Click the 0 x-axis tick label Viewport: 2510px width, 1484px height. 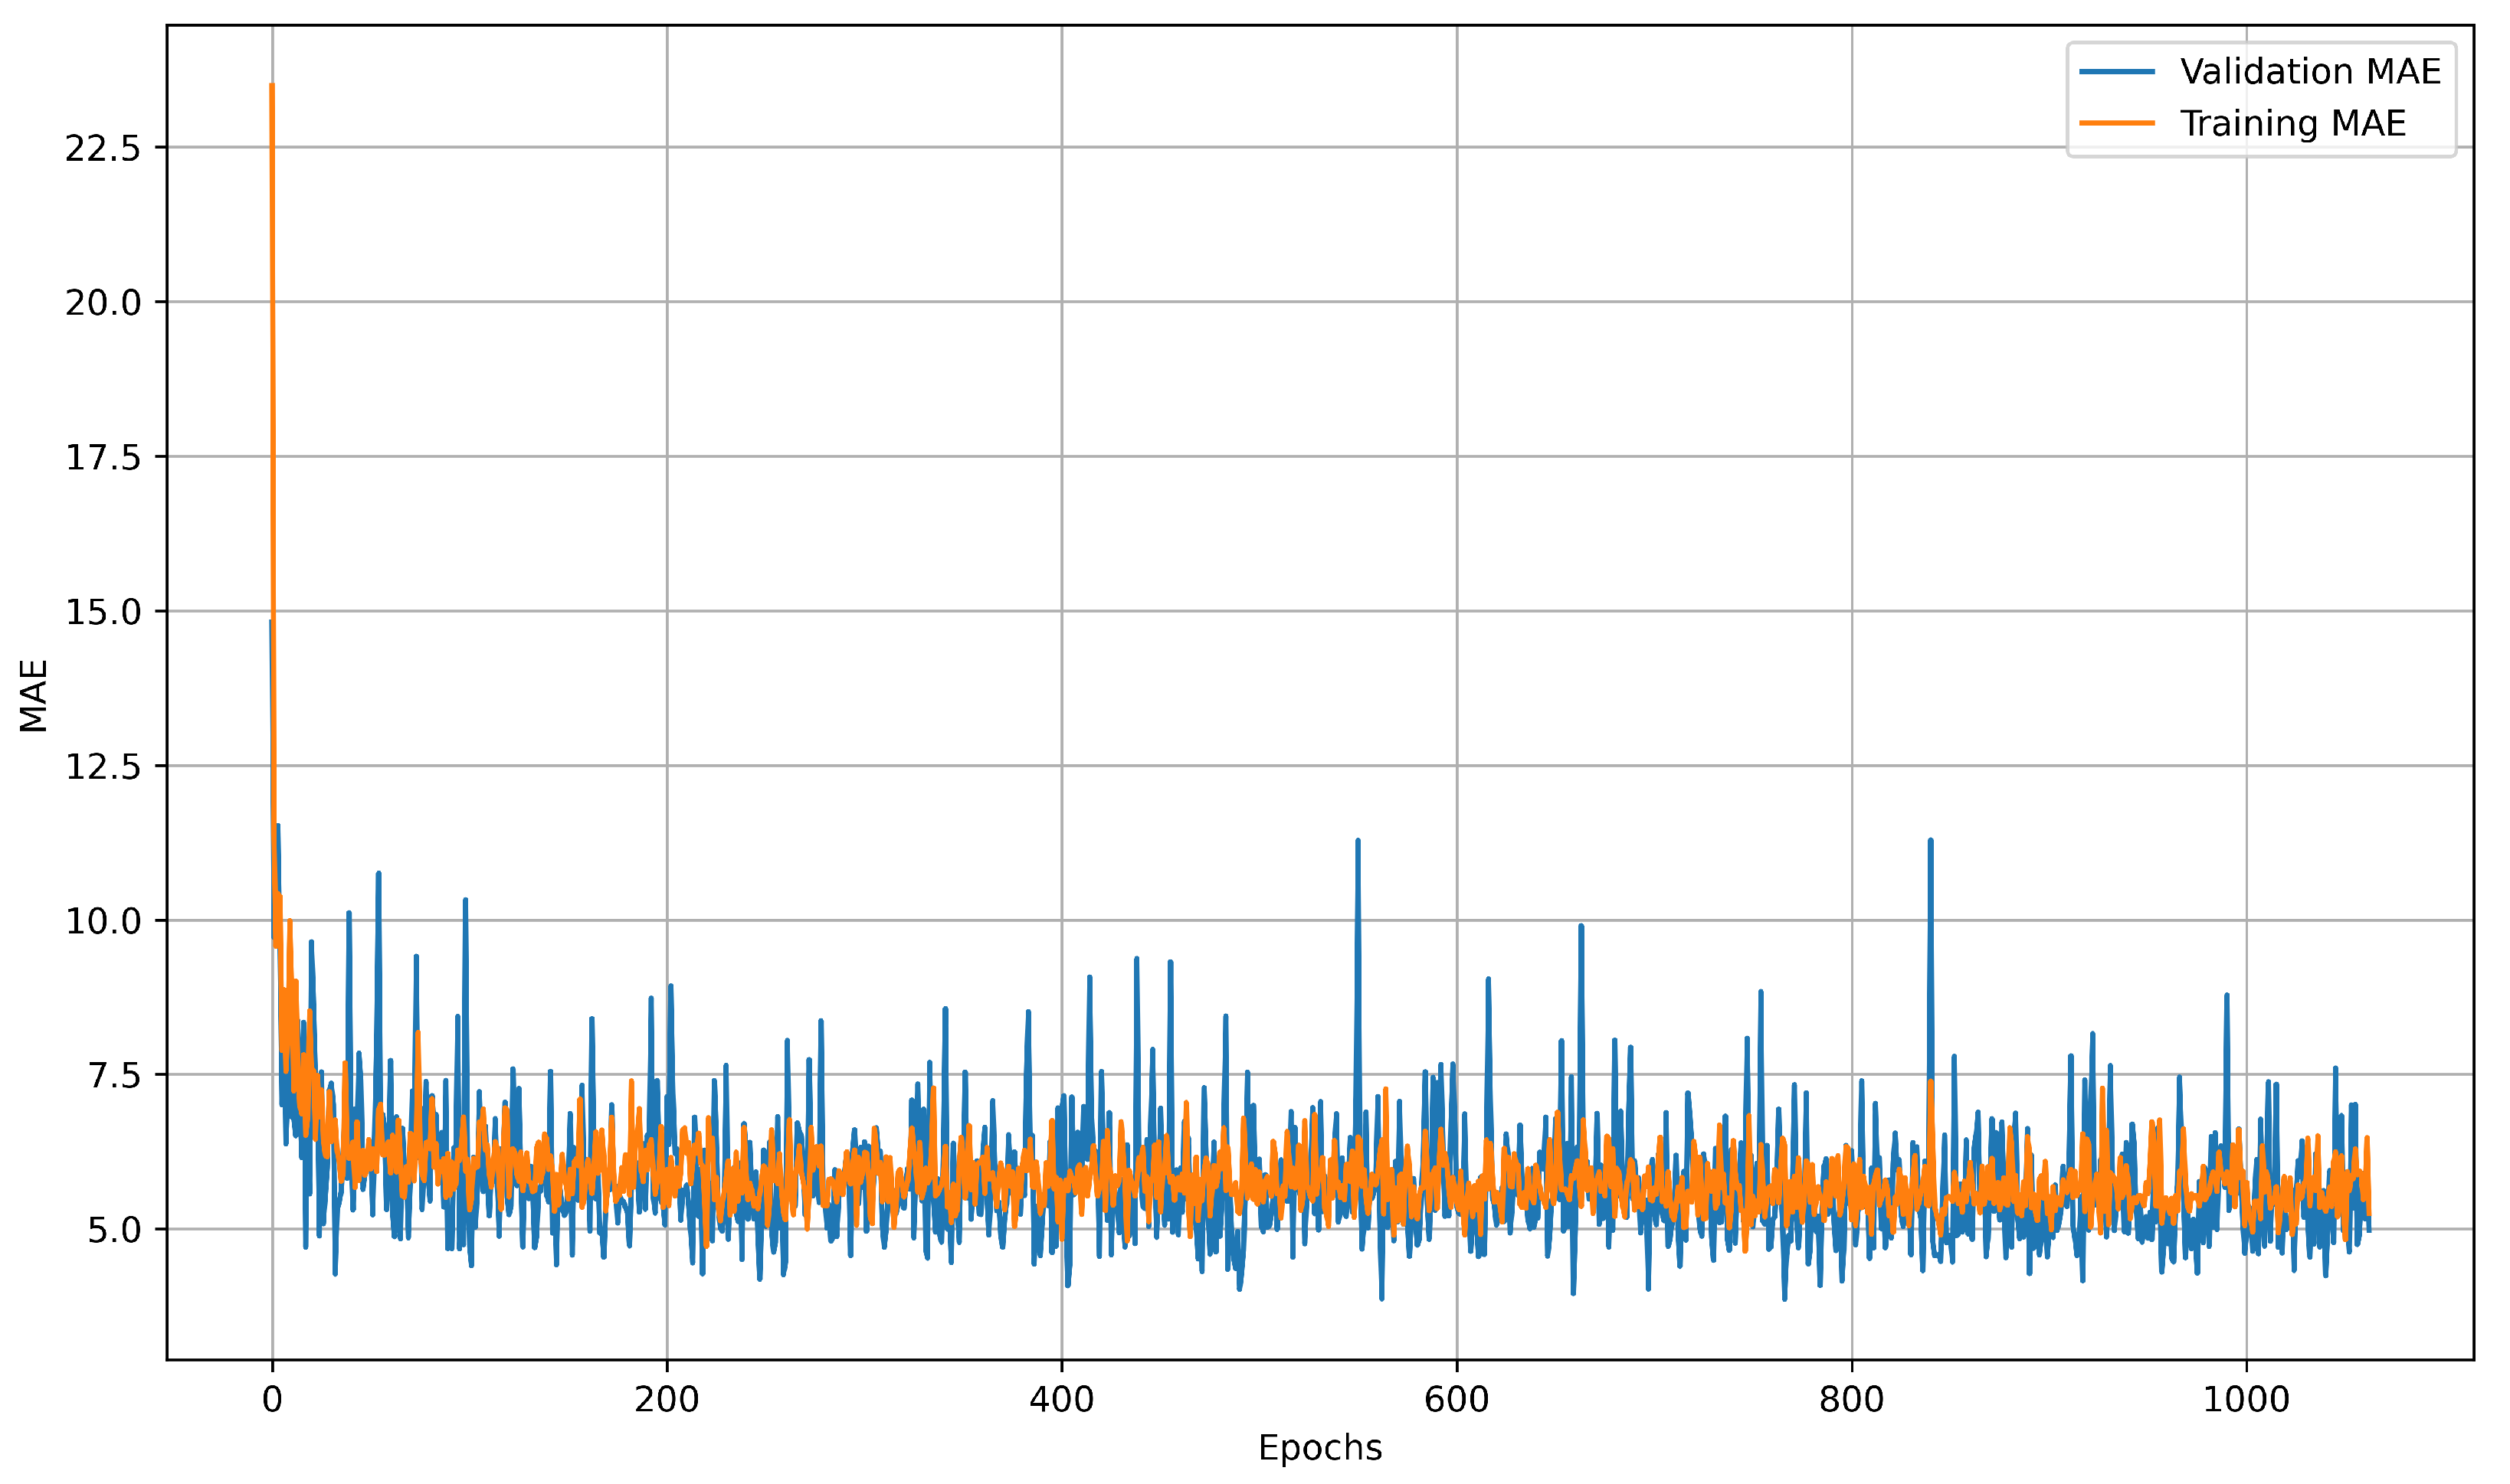[272, 1400]
